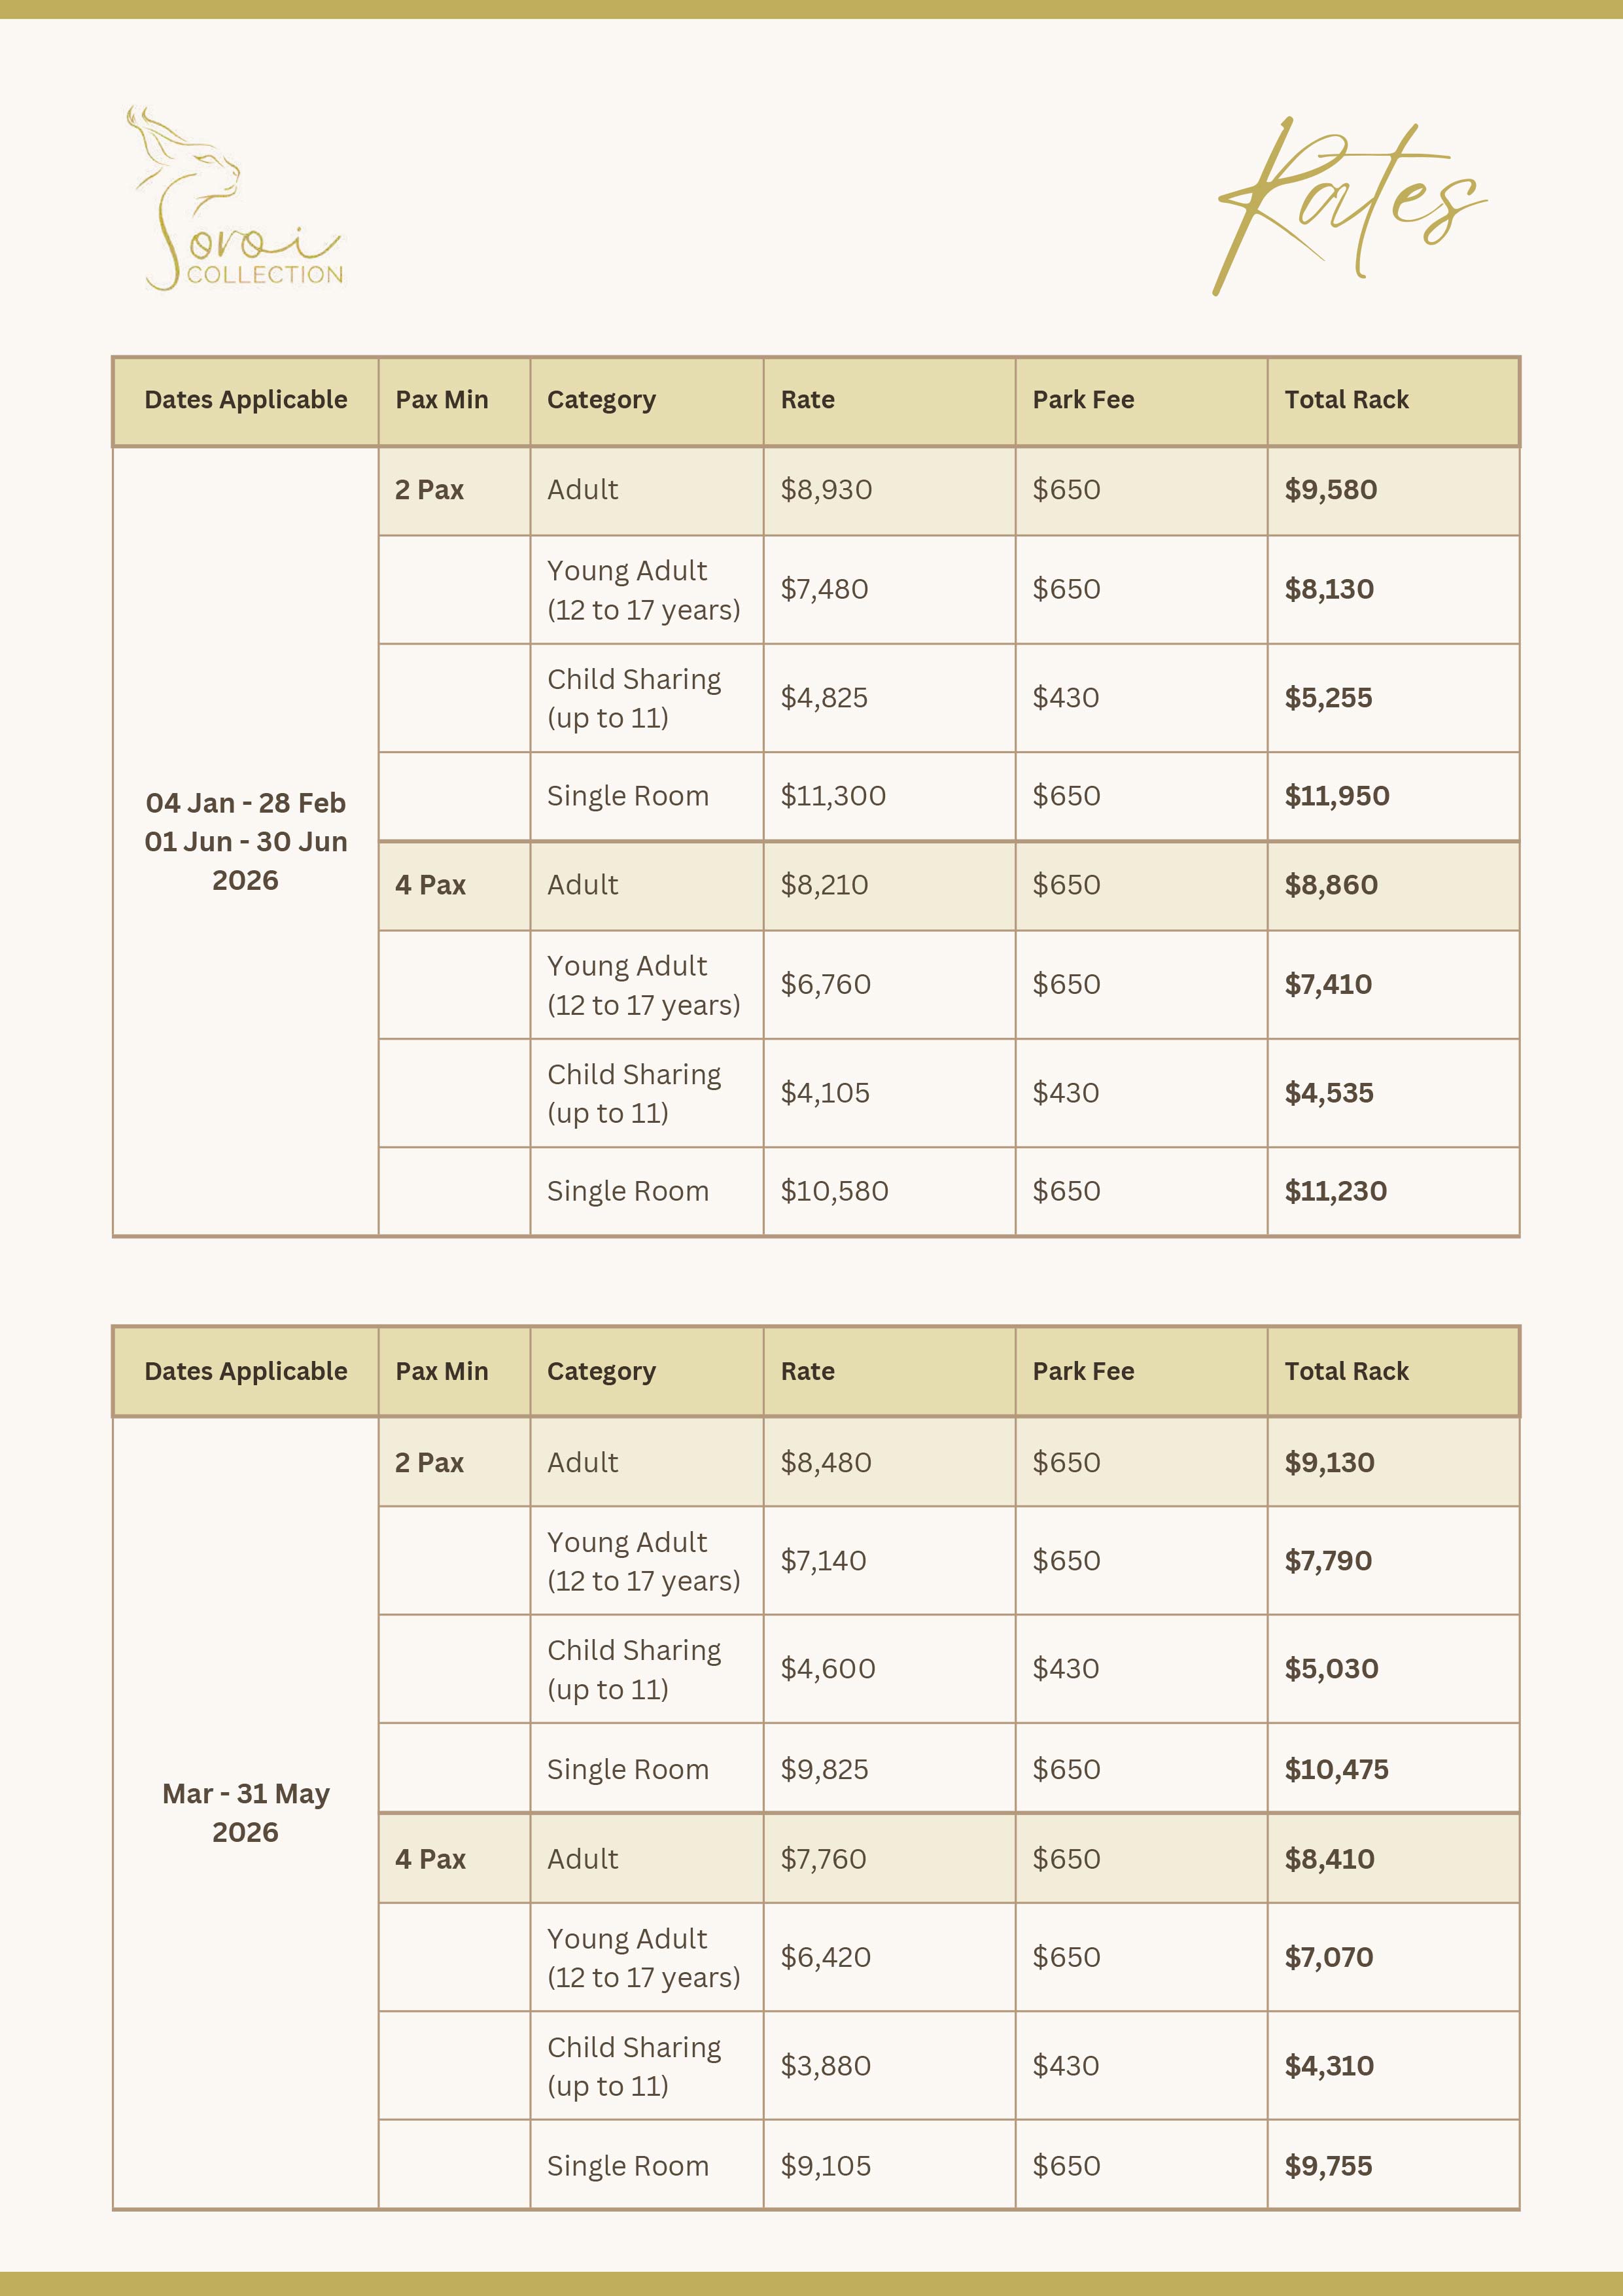
Task: Select the Mar - 31 May 2026 date cell
Action: pyautogui.click(x=246, y=1812)
